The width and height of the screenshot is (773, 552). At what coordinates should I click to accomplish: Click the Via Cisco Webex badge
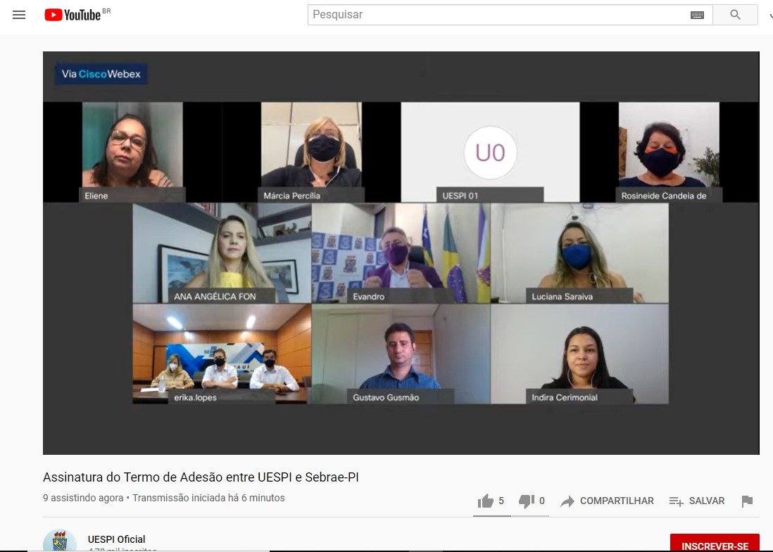click(x=101, y=74)
